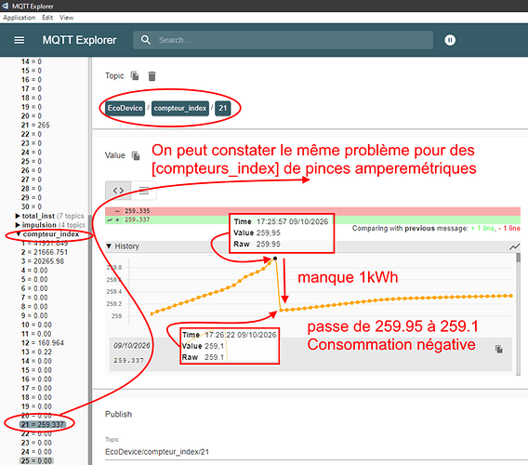Toggle the history chart icon
528x465 pixels.
514,246
